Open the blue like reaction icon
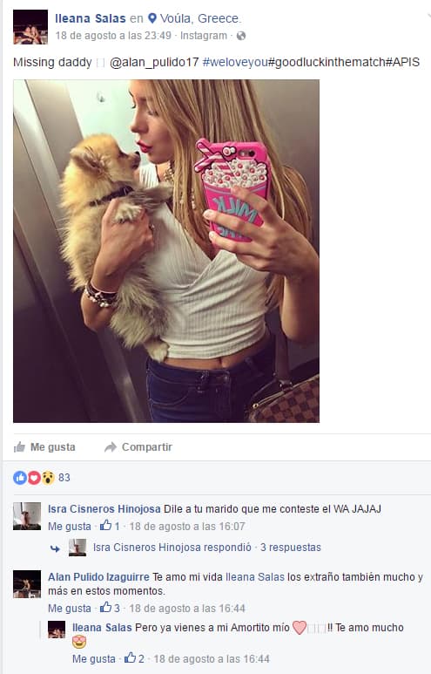This screenshot has width=431, height=674. coord(20,478)
